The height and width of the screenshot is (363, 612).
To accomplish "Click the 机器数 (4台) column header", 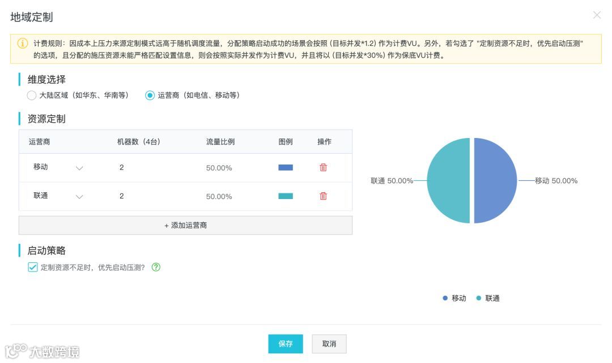I will (139, 142).
